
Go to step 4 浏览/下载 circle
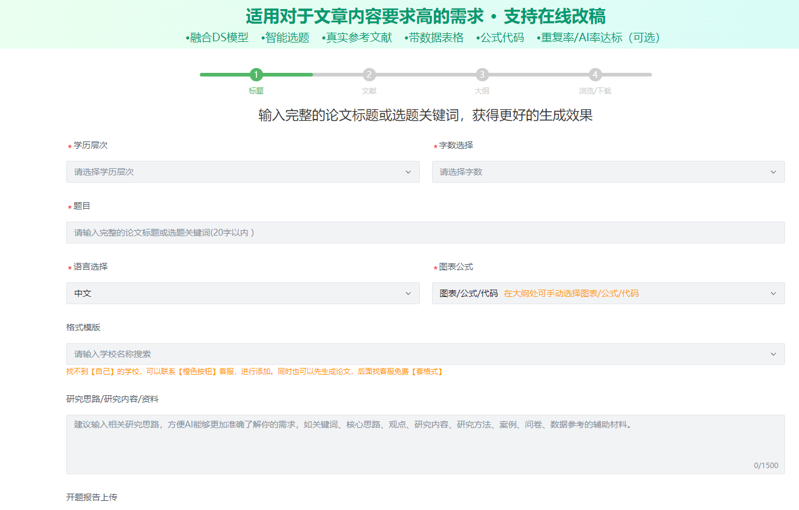point(595,75)
